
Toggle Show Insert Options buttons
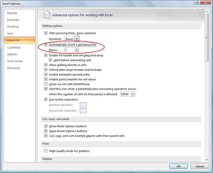pyautogui.click(x=46, y=131)
